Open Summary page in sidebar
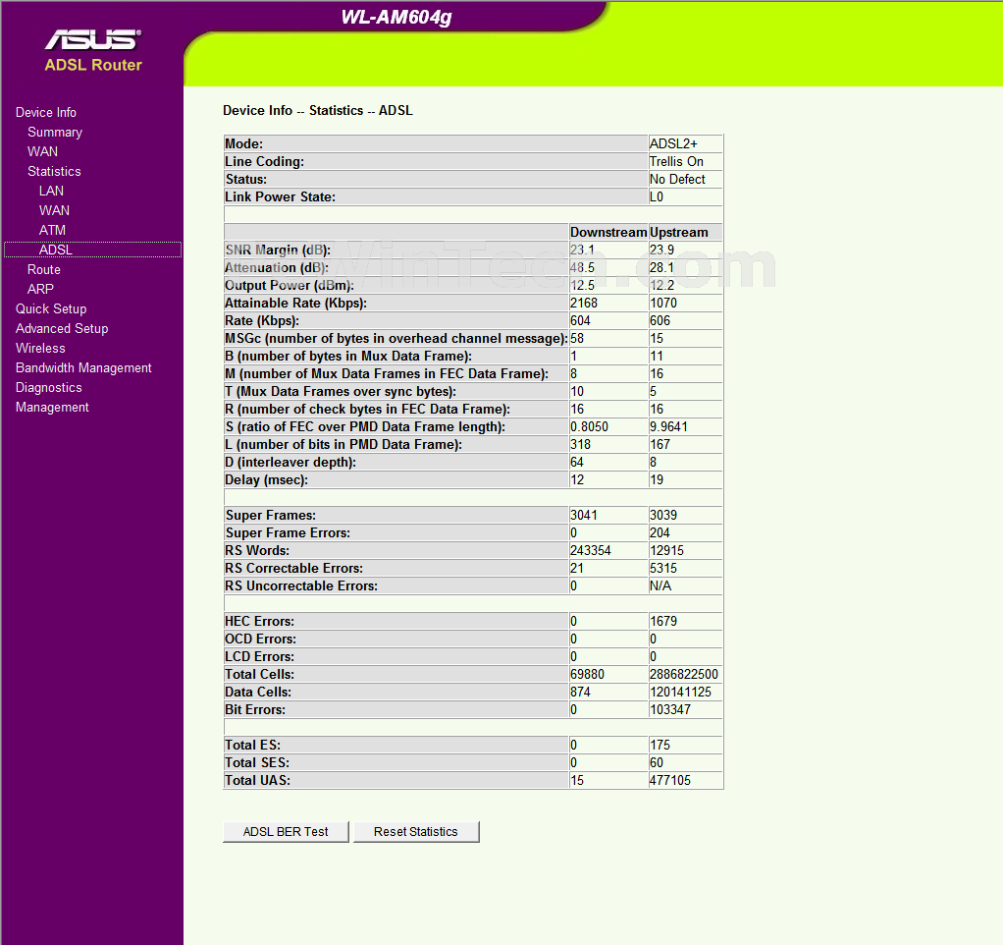 [55, 133]
